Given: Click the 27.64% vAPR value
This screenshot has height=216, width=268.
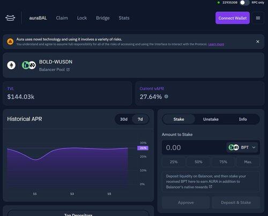Looking at the screenshot, I should coord(151,97).
